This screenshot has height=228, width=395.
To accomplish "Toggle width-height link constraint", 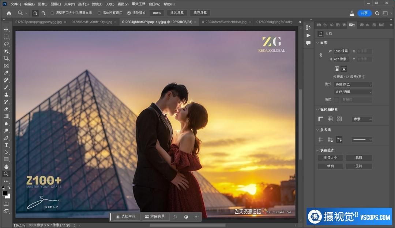I will (x=321, y=55).
